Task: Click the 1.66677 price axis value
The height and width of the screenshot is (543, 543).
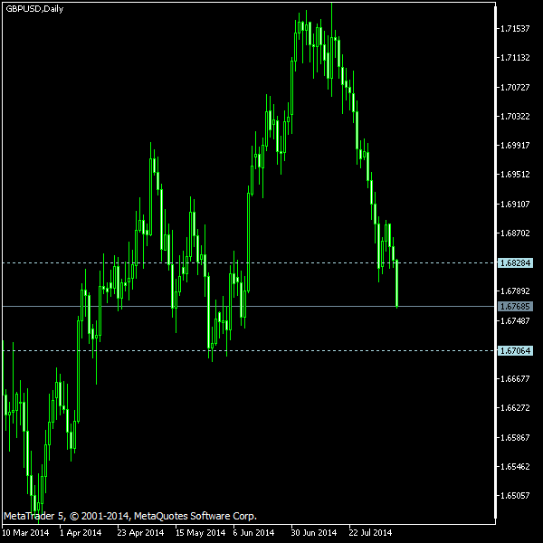Action: 515,379
